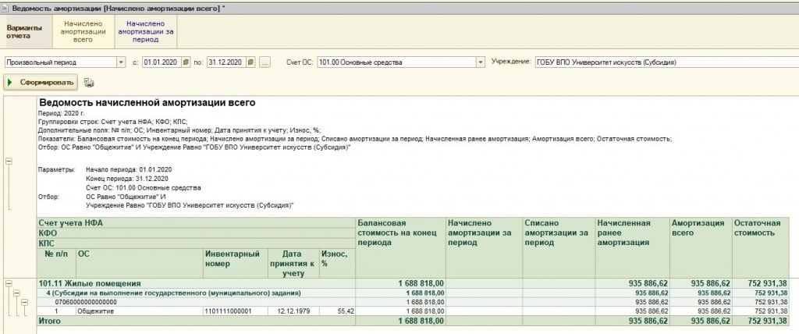Click the report settings icon beside Сформировать
Screen dimensions: 799x334
[x=89, y=82]
